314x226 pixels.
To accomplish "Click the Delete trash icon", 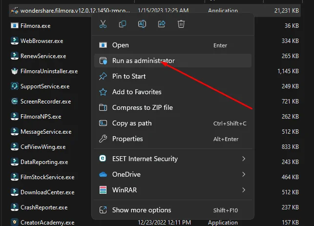I will click(181, 24).
